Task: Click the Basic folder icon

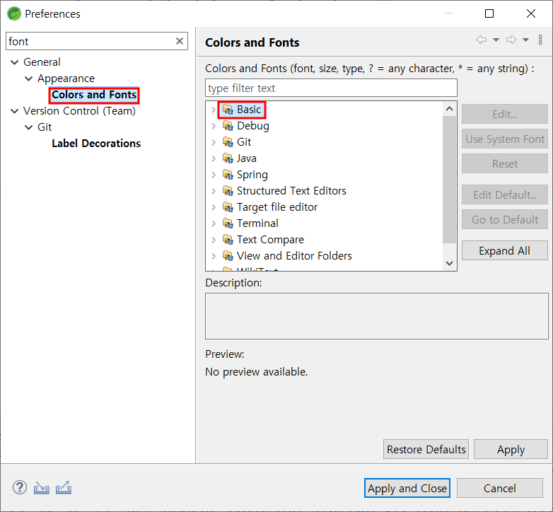Action: pyautogui.click(x=228, y=110)
